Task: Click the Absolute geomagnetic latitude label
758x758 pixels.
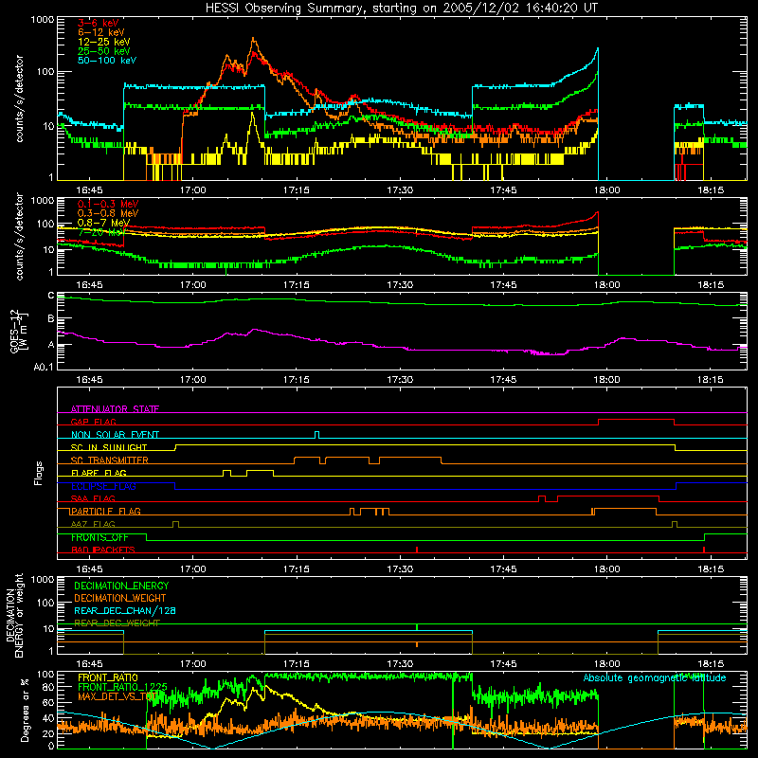Action: coord(655,677)
